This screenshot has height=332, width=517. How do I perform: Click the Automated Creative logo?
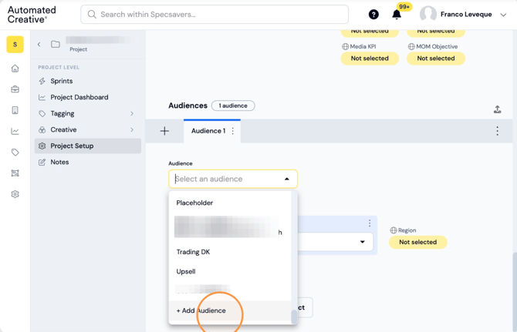(32, 15)
